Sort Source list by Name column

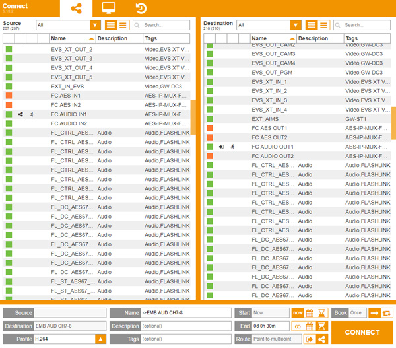(72, 38)
